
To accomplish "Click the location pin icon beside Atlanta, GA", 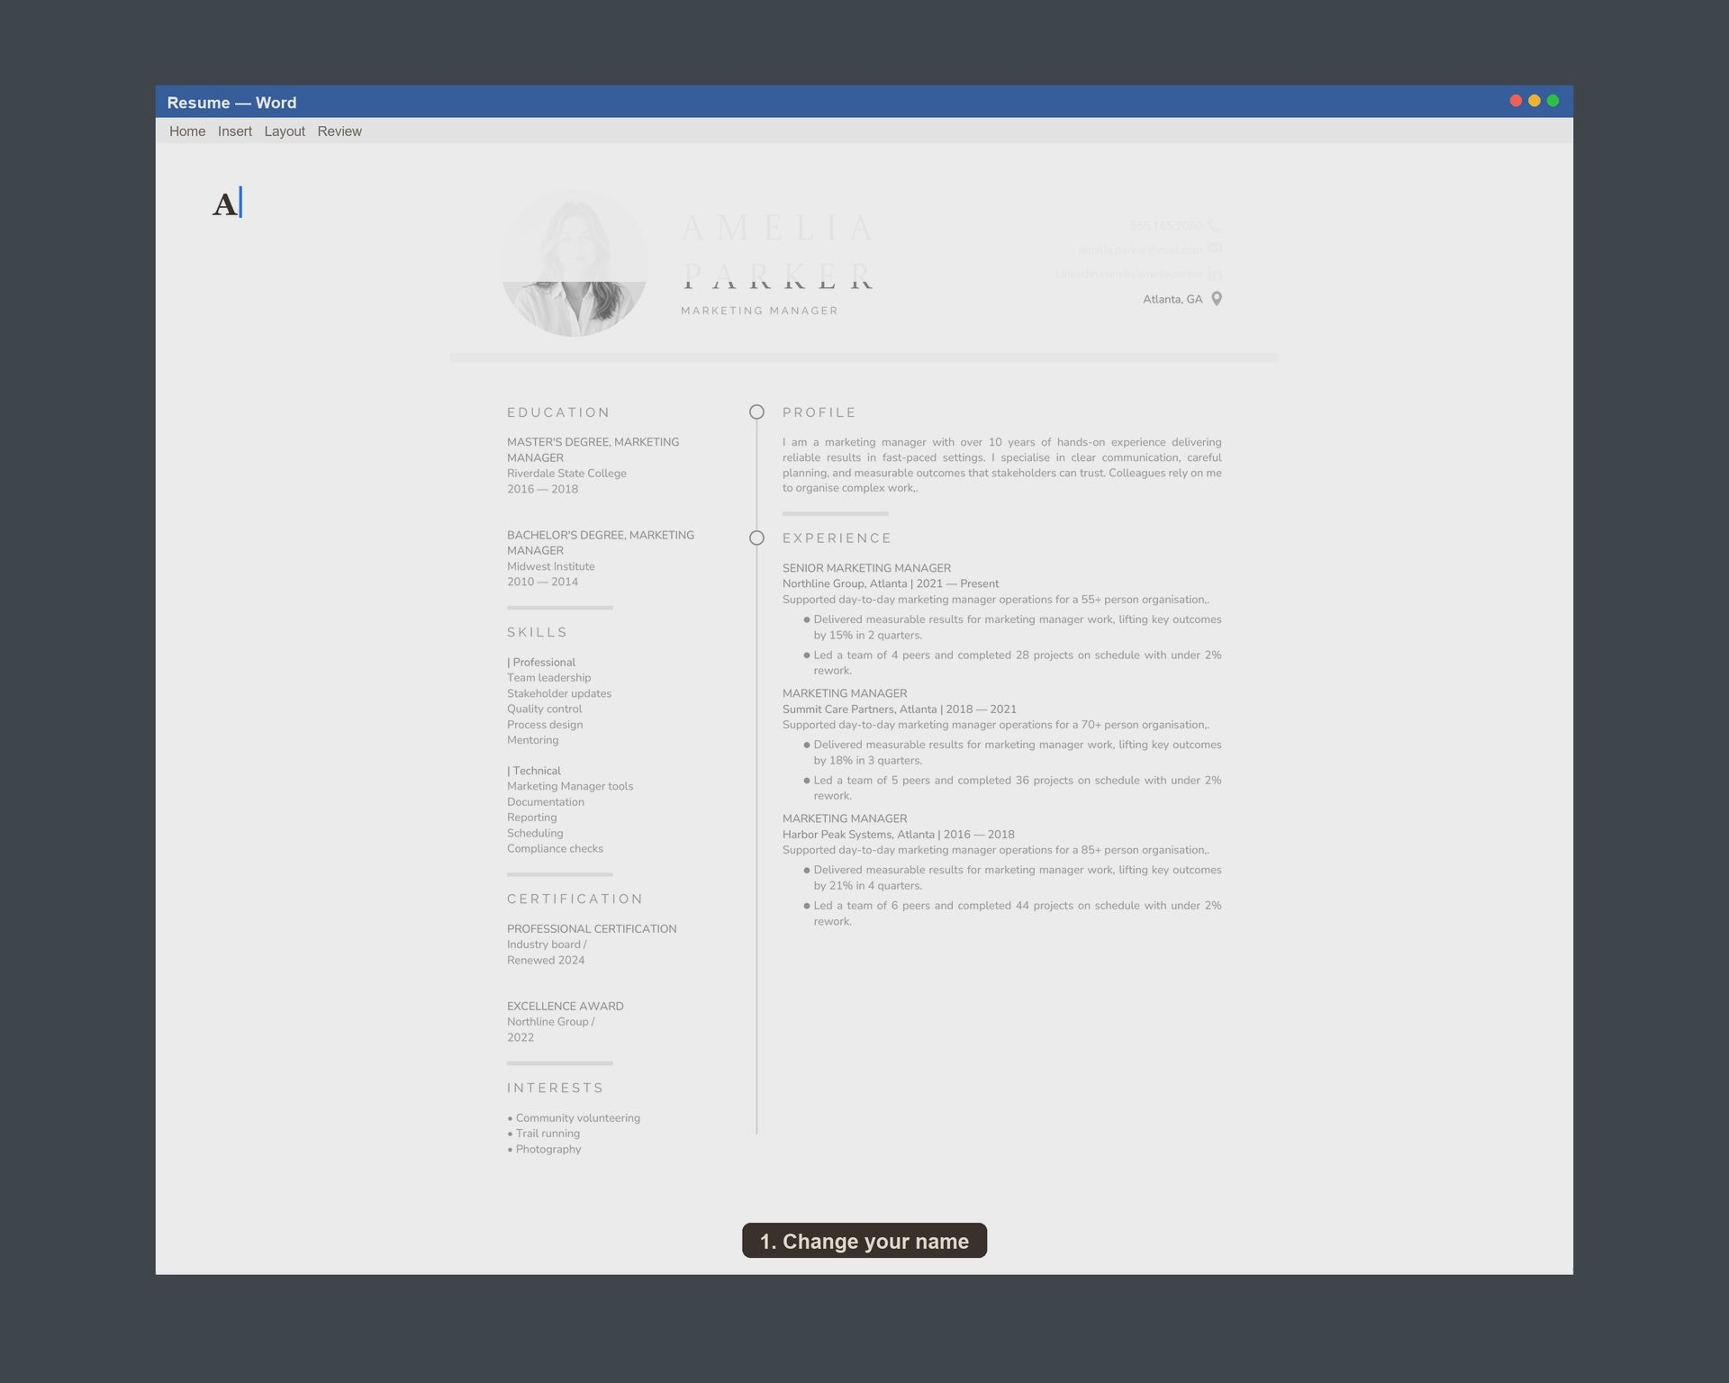I will pos(1217,299).
